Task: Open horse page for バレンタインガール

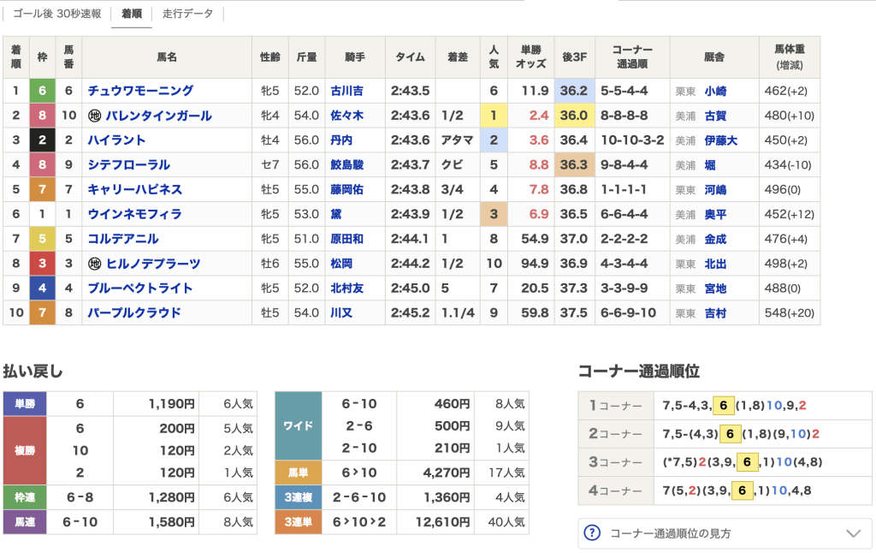Action: 159,116
